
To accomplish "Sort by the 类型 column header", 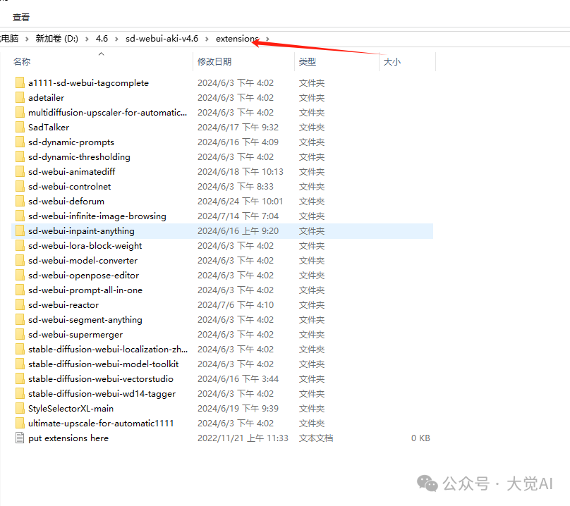I will pyautogui.click(x=307, y=62).
